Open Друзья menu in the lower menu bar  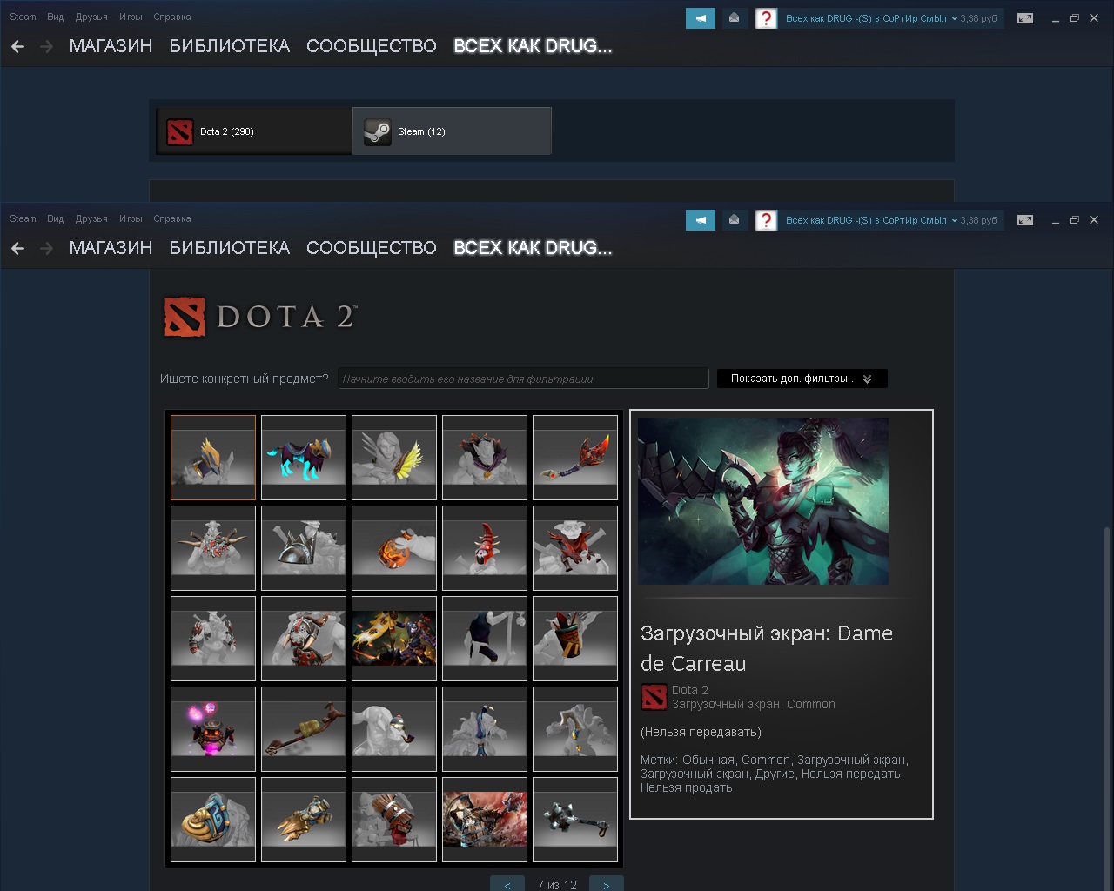(91, 218)
